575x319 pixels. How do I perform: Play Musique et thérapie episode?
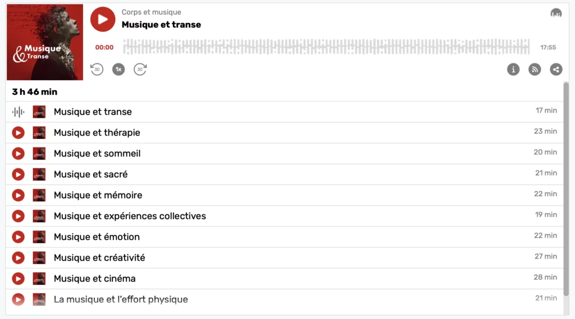click(x=19, y=133)
